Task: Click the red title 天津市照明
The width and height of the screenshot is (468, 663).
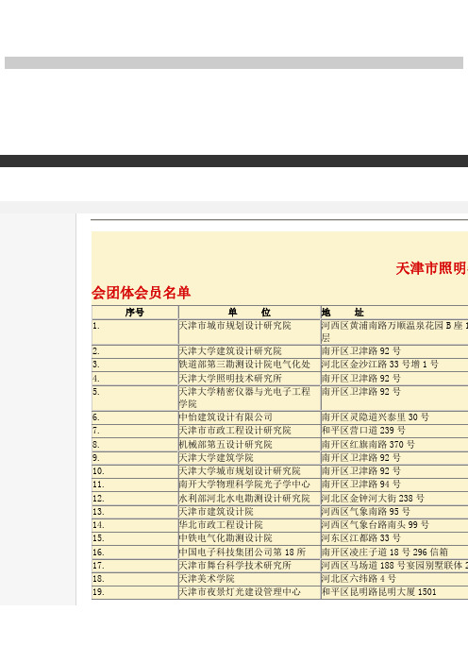Action: 432,268
